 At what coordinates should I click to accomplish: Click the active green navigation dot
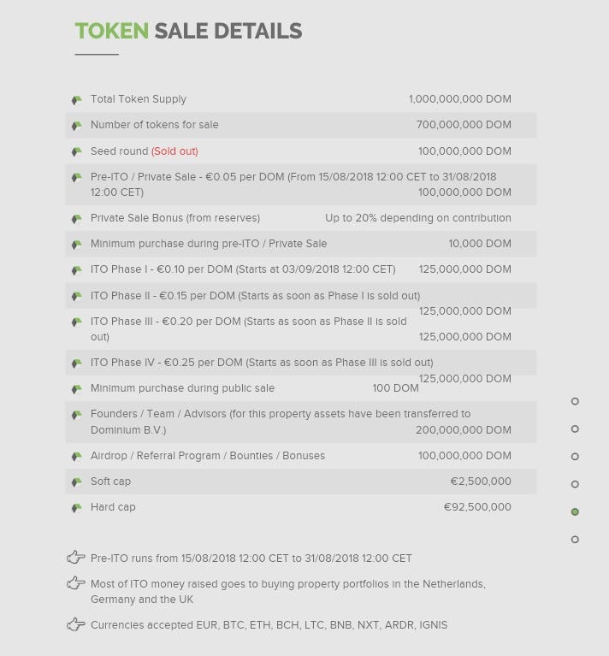(575, 511)
